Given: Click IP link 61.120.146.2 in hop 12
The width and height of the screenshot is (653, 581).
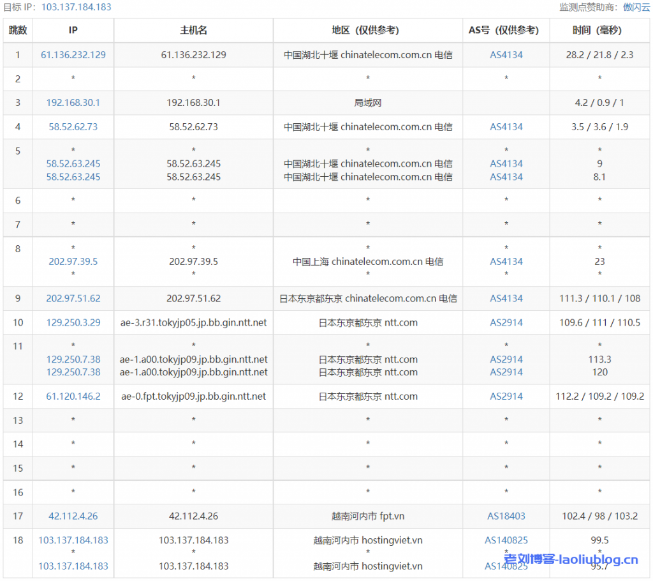Looking at the screenshot, I should coord(73,396).
